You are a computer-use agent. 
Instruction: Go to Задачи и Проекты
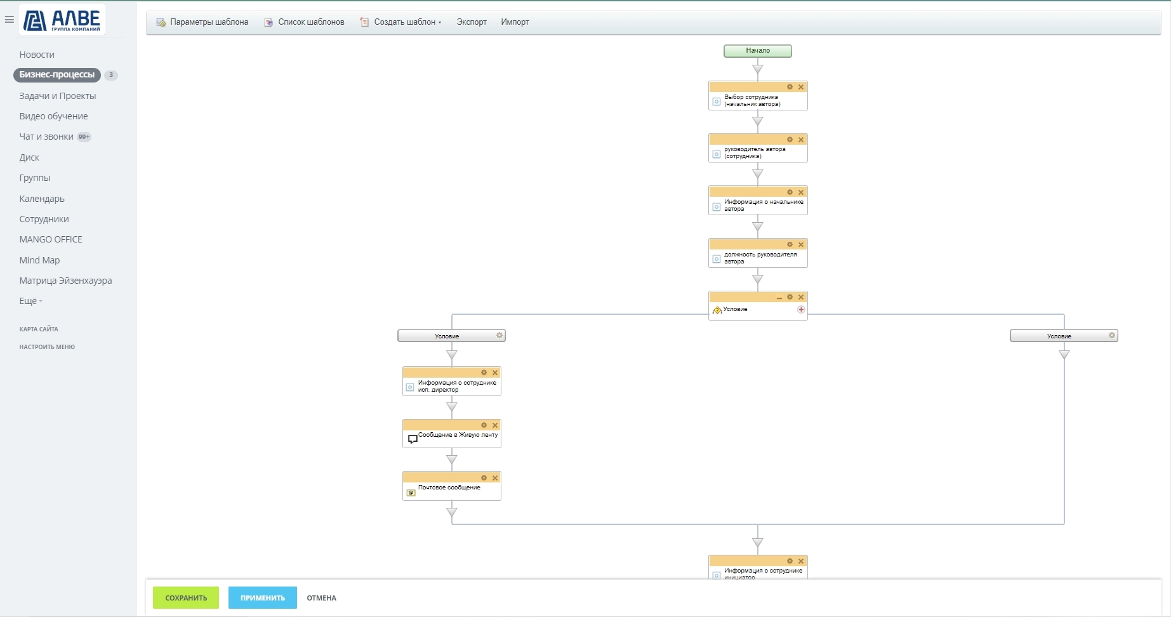pos(58,96)
